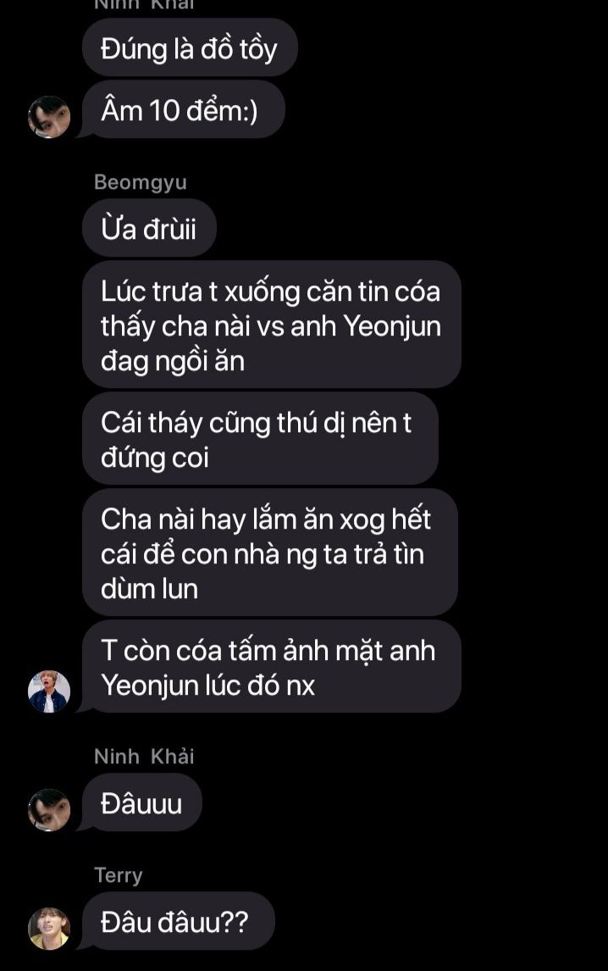
Task: Tap message 'Cái tháy cũng thú dị nên t đứng coi'
Action: click(x=260, y=439)
